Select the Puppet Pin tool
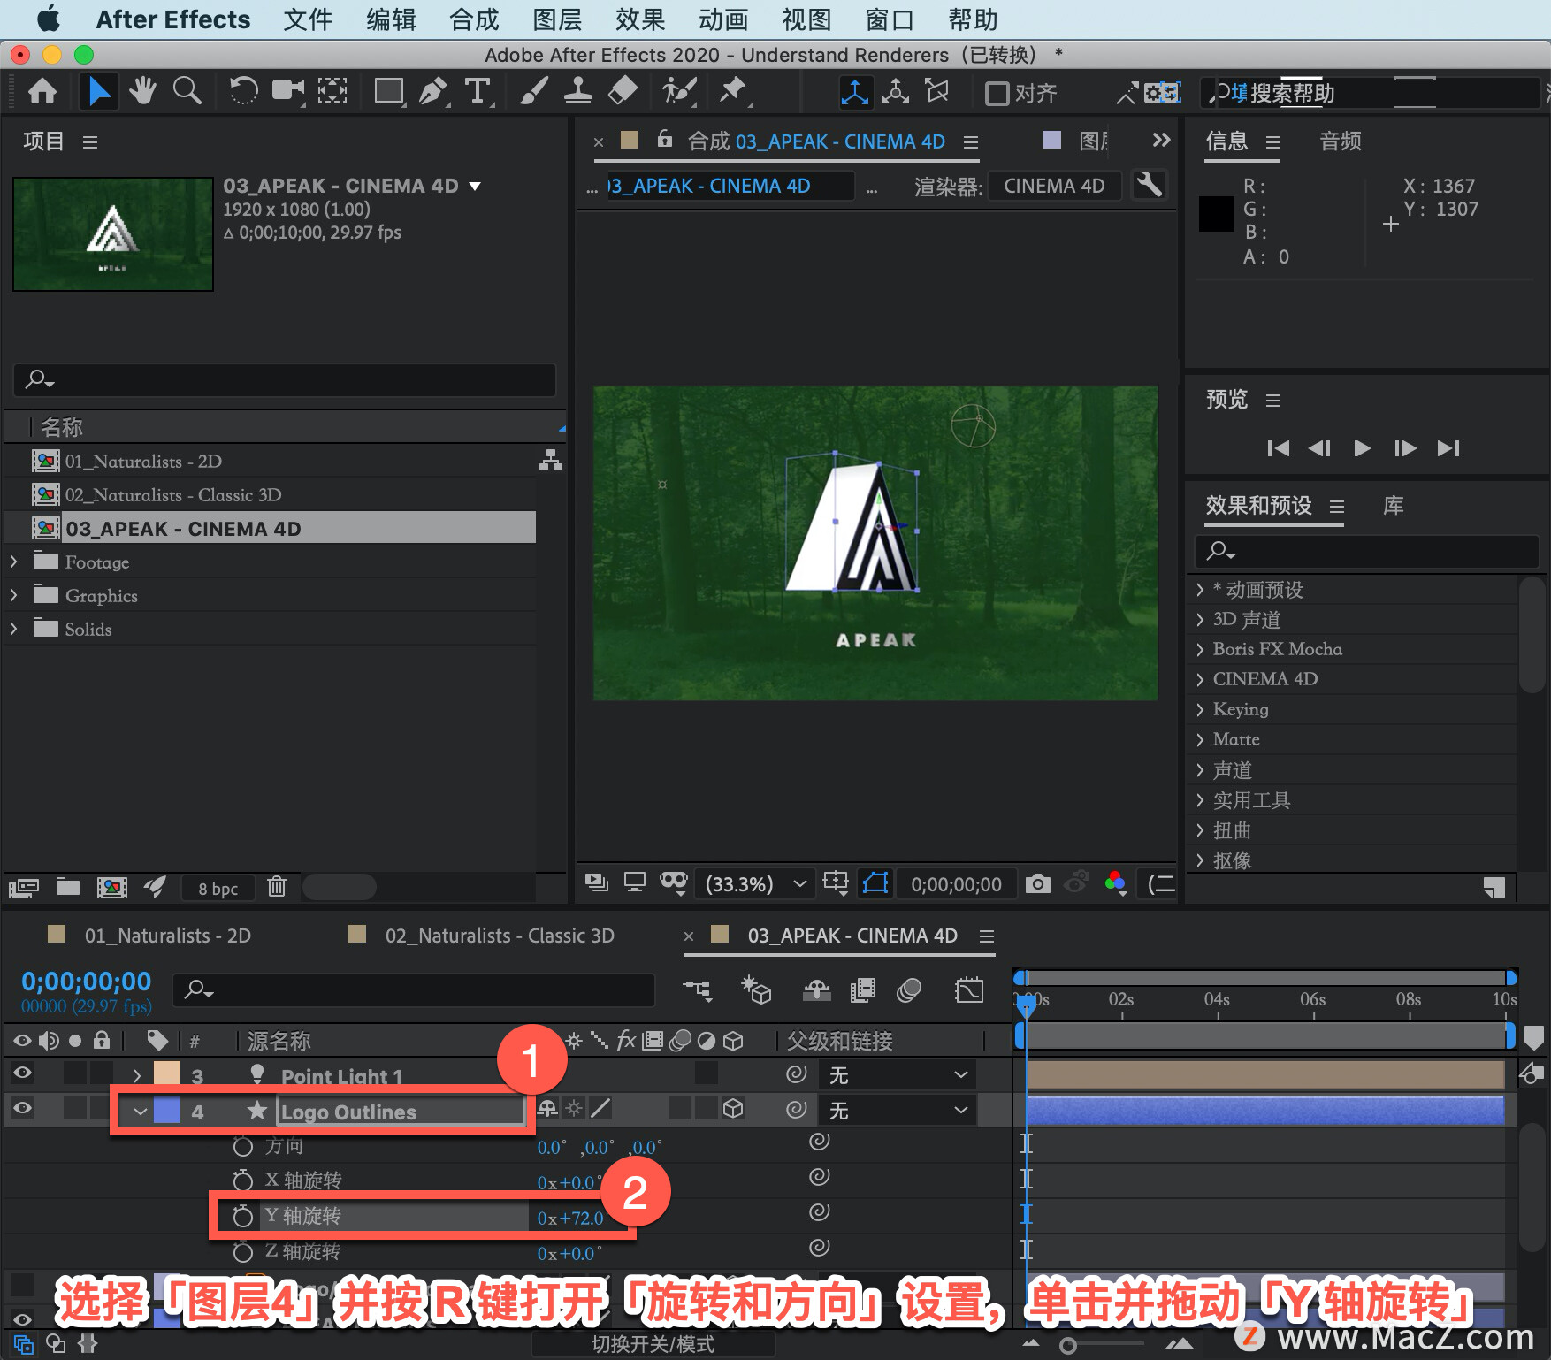 point(733,91)
